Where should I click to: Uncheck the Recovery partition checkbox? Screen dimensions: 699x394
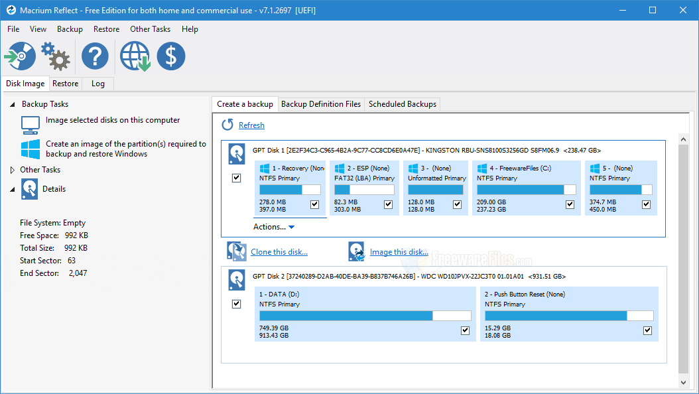pyautogui.click(x=315, y=204)
